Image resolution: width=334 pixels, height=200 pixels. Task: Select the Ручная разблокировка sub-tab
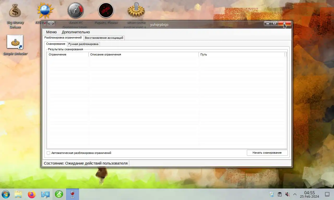(83, 44)
